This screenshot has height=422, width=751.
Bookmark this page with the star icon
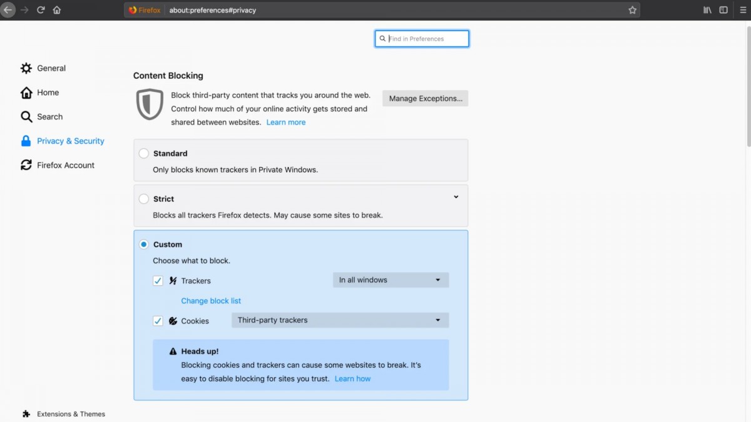(632, 10)
